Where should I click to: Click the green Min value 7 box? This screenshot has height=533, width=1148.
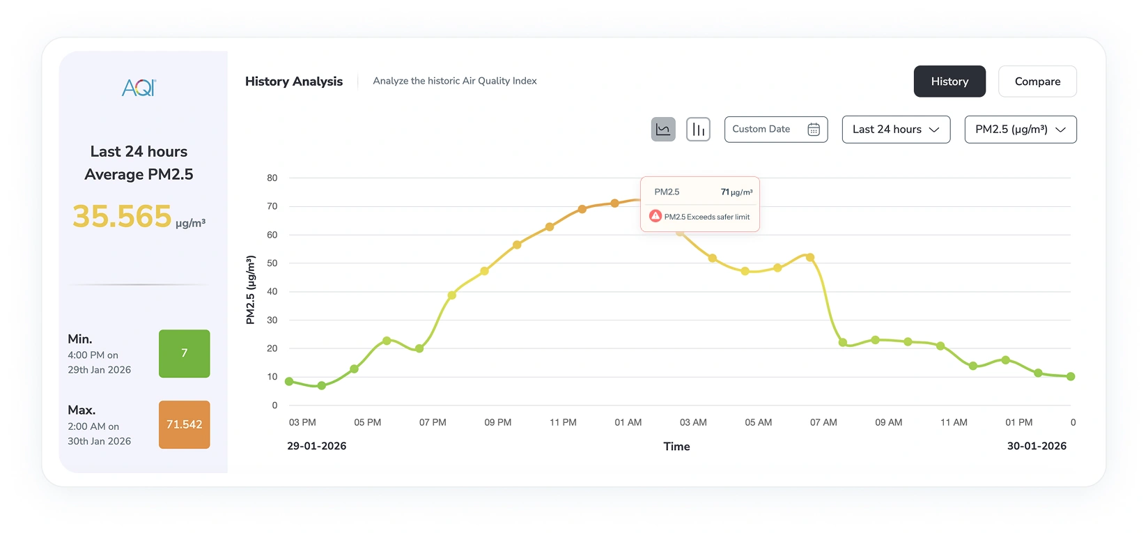tap(185, 353)
